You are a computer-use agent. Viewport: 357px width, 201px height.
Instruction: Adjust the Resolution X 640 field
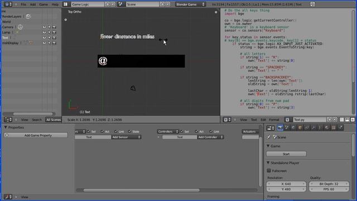(286, 184)
